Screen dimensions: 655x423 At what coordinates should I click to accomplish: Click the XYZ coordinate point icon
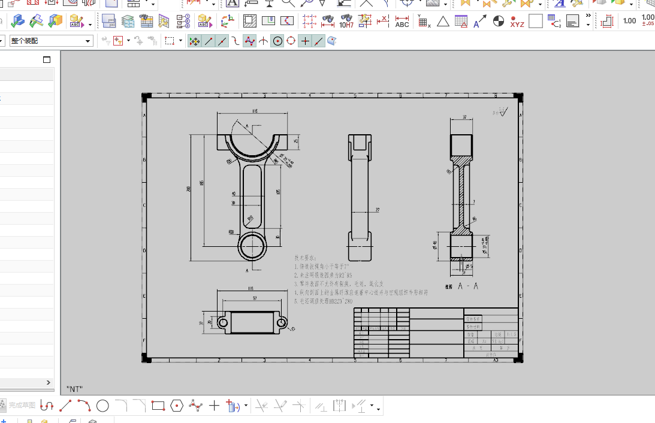click(517, 21)
